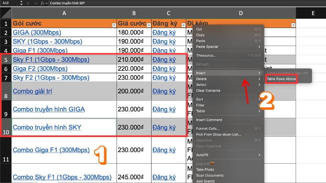Open Combo Sky F1 (1Gbps - 300Mbps) link

pyautogui.click(x=62, y=177)
